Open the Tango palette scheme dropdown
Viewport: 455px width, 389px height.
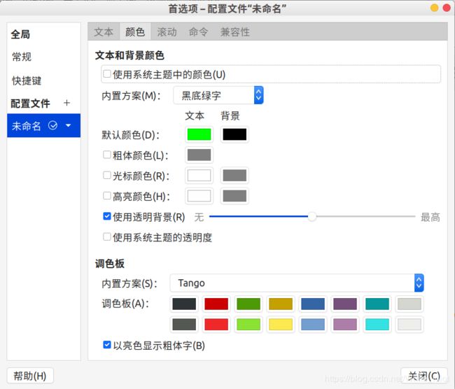click(x=297, y=283)
